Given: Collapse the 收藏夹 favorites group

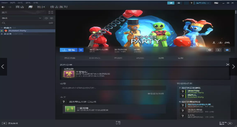Looking at the screenshot, I should [2, 28].
